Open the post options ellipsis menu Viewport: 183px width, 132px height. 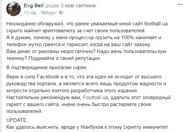[180, 5]
